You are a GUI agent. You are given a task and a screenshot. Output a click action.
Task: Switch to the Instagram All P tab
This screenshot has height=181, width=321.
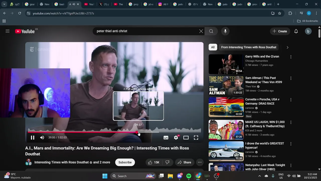[x=163, y=4]
